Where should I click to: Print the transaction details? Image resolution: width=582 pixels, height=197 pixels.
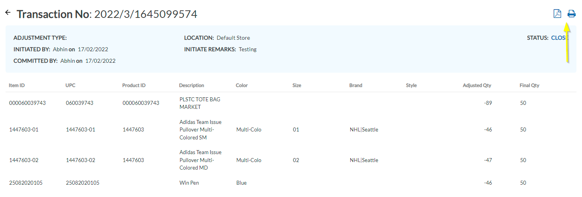(x=571, y=14)
